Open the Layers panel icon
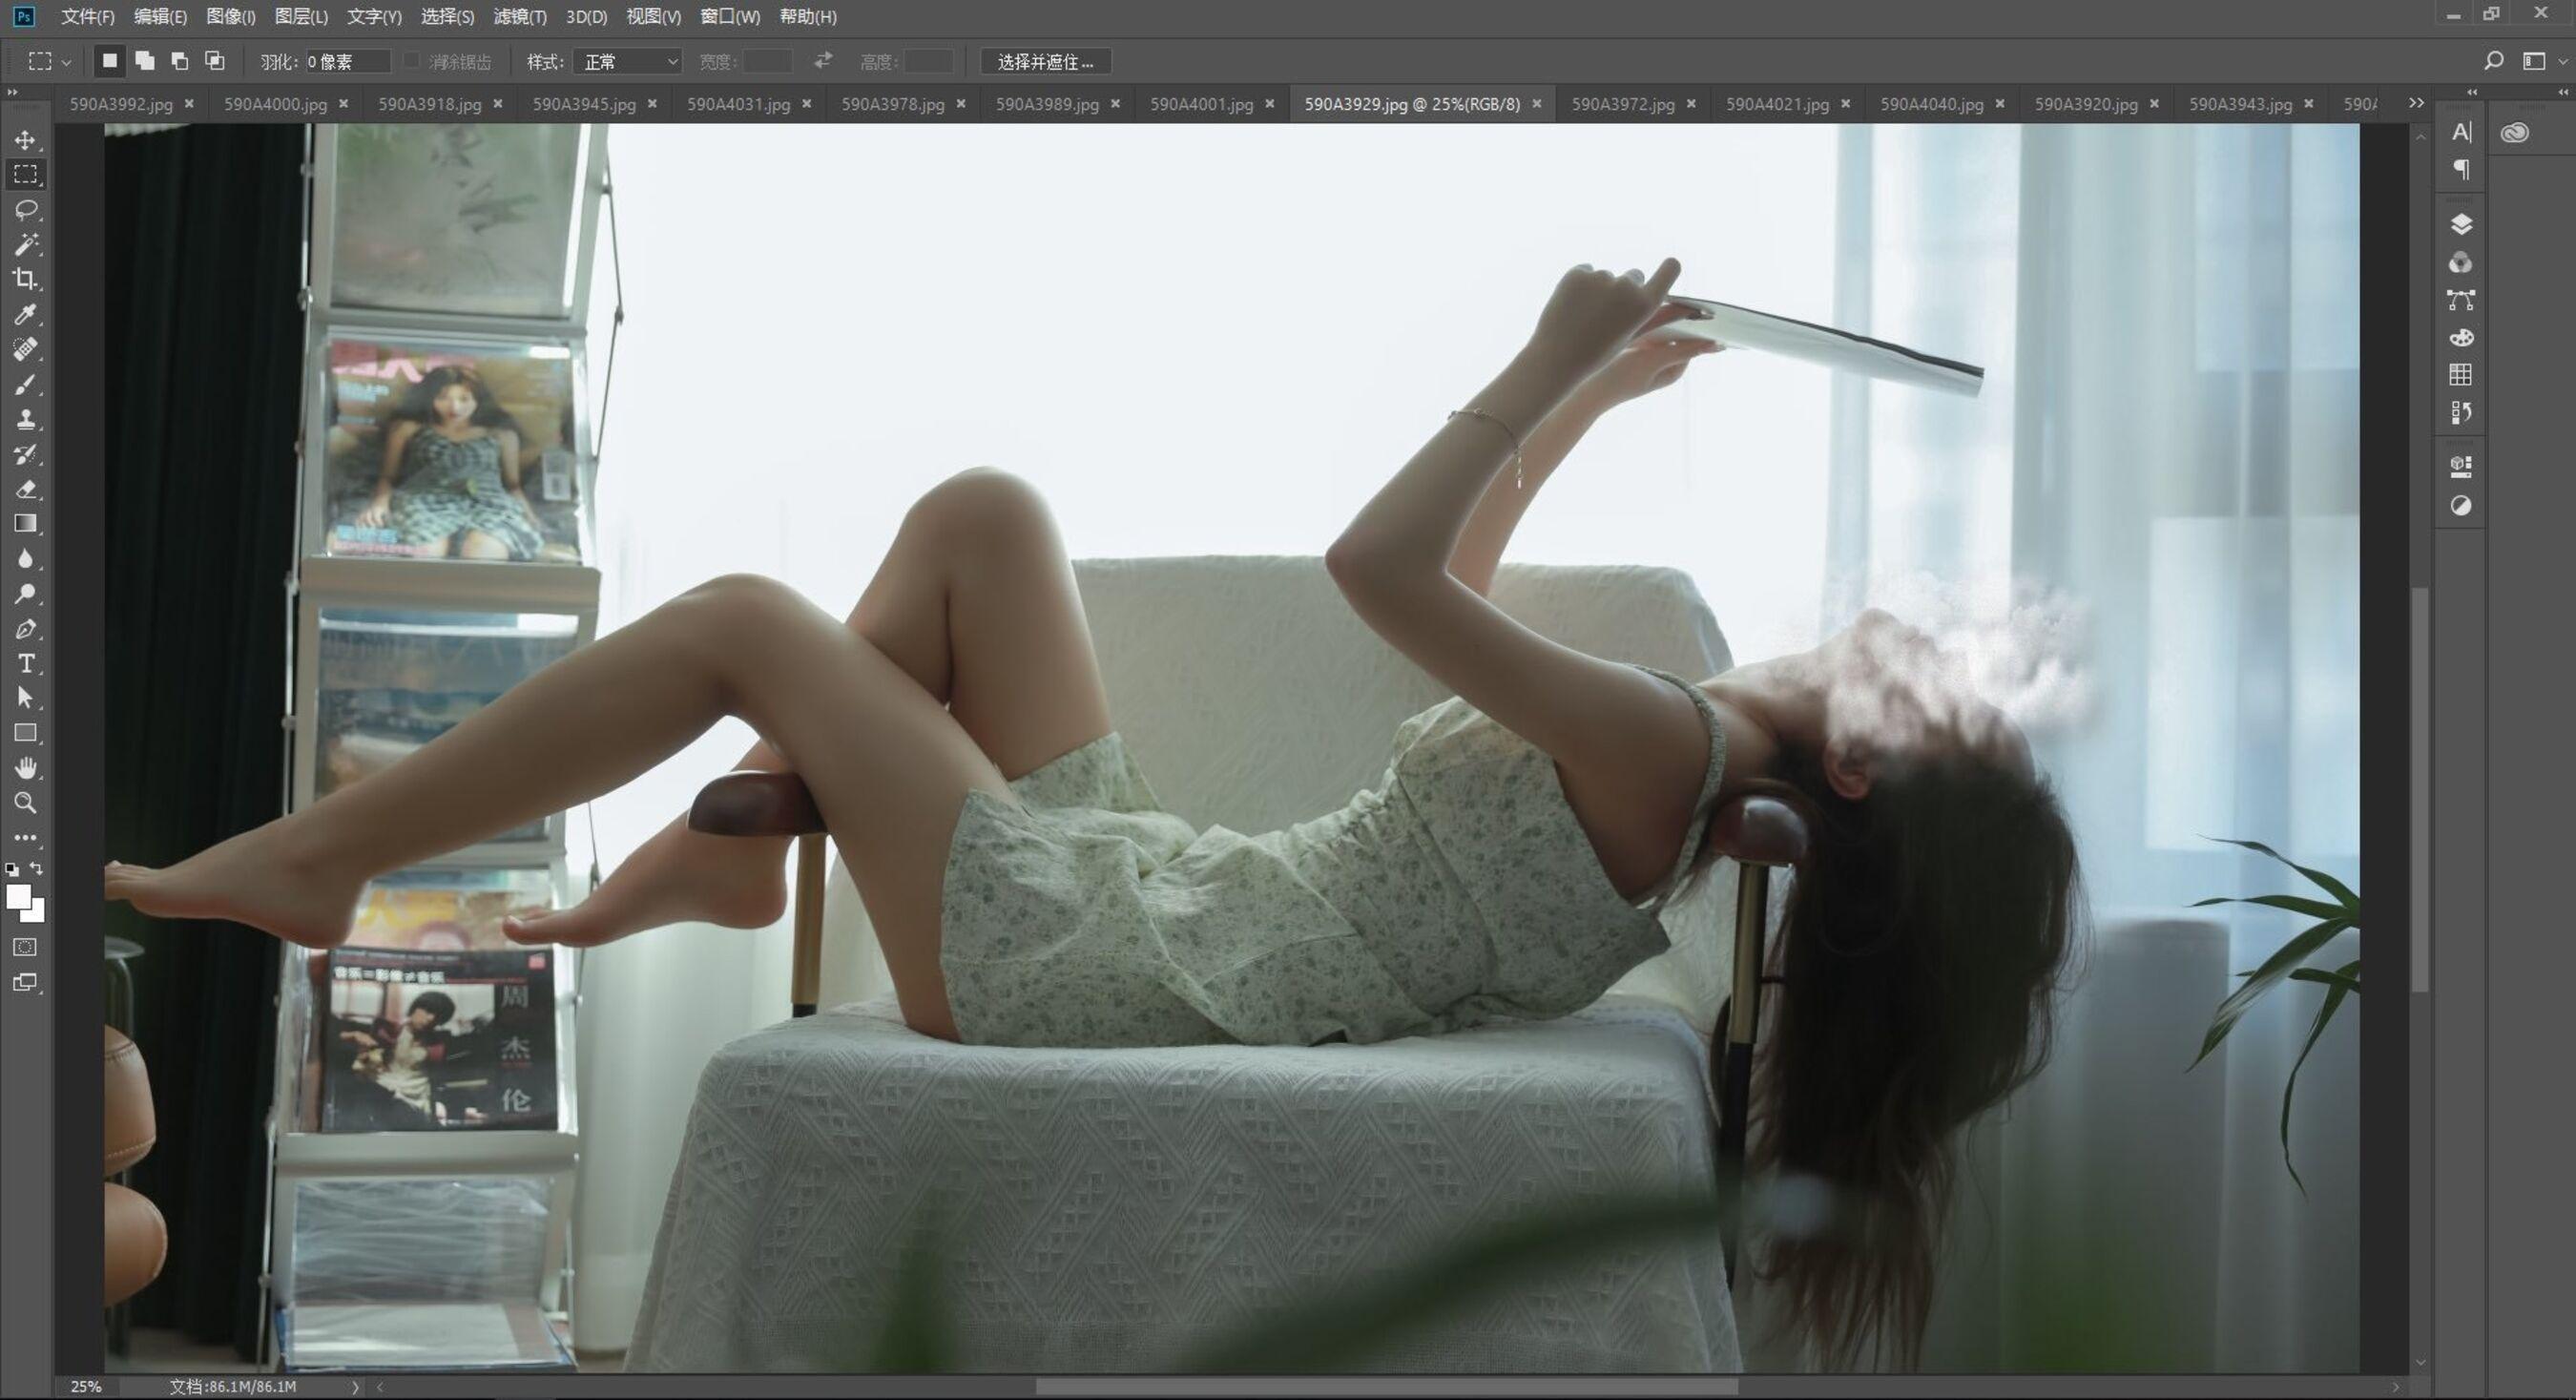 point(2461,224)
